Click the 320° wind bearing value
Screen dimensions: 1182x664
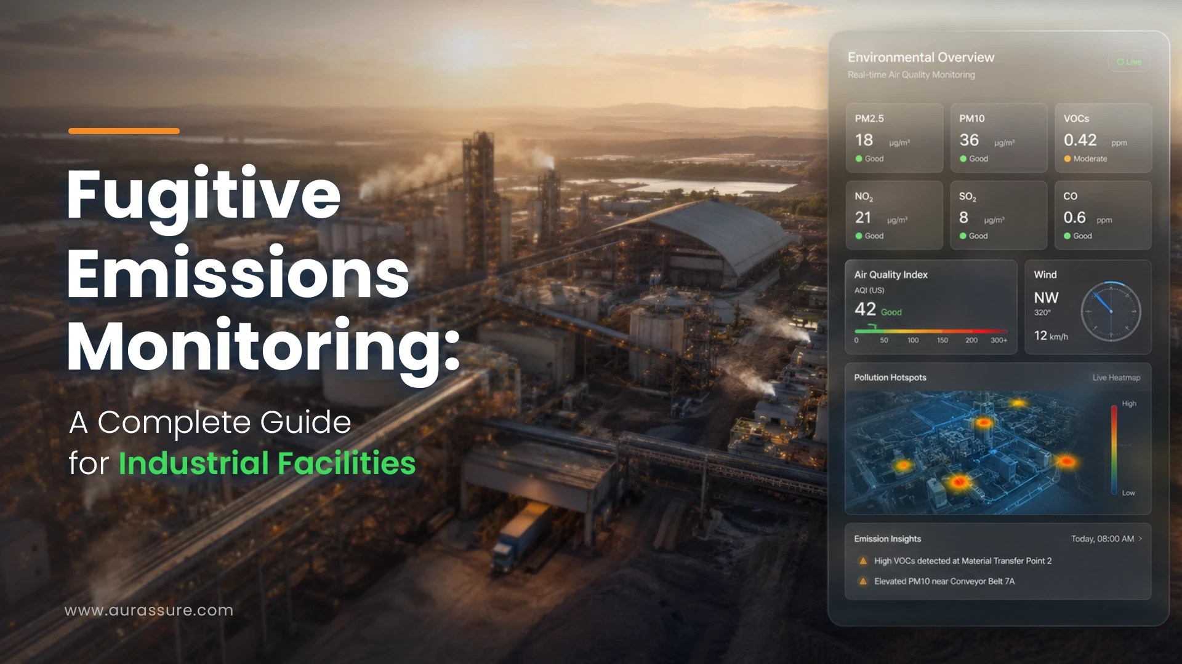coord(1042,312)
